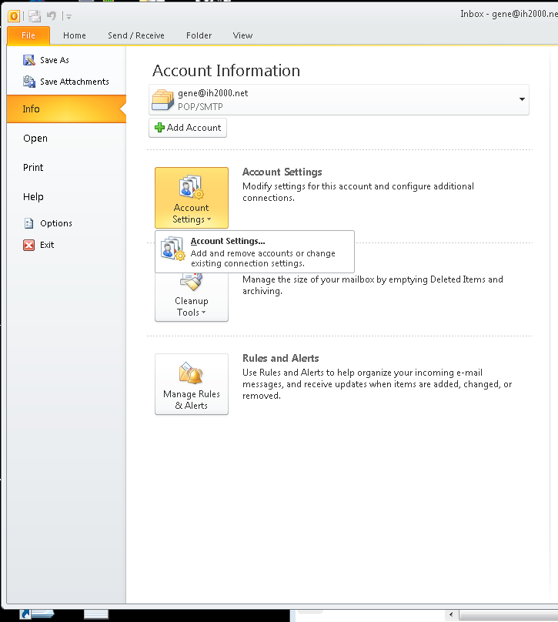Choose Account Settings... from the dropdown menu
The width and height of the screenshot is (558, 622).
click(x=255, y=252)
